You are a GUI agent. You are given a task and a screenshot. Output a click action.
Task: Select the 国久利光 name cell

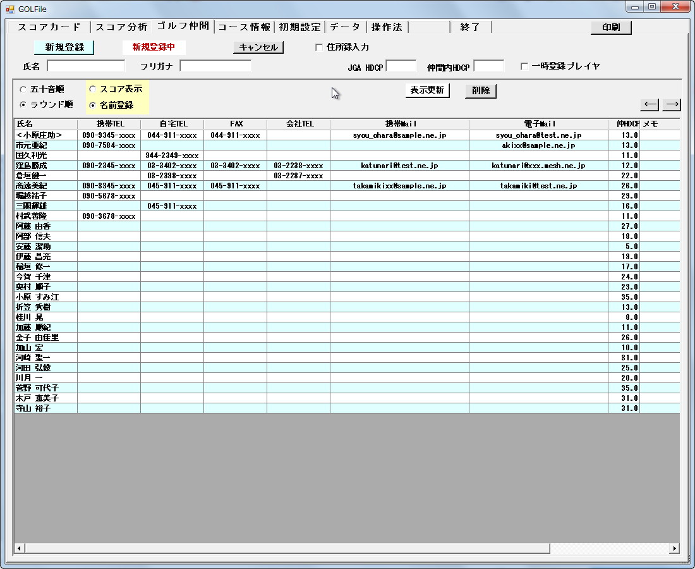(45, 156)
